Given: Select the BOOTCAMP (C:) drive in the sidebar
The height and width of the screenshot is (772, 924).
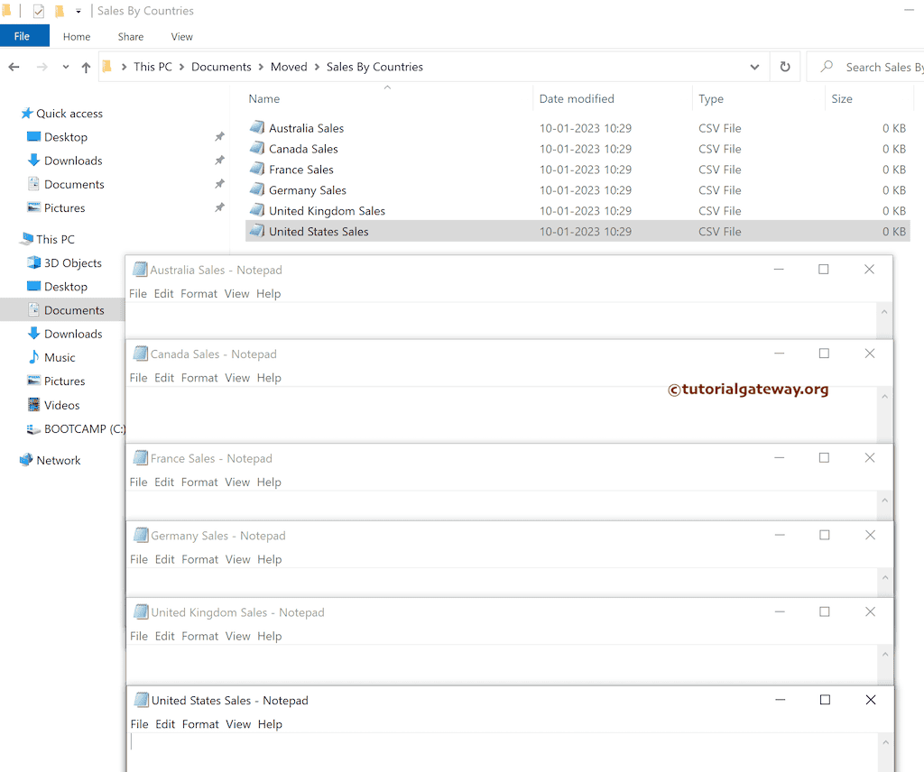Looking at the screenshot, I should [84, 428].
